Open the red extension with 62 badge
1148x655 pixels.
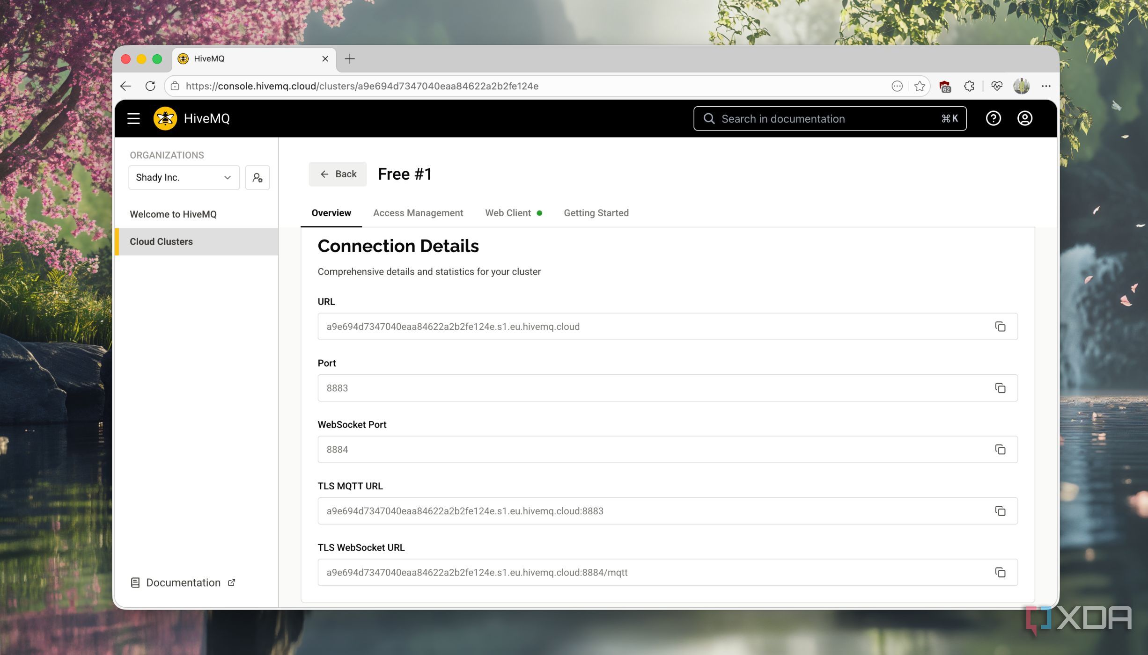(x=945, y=87)
